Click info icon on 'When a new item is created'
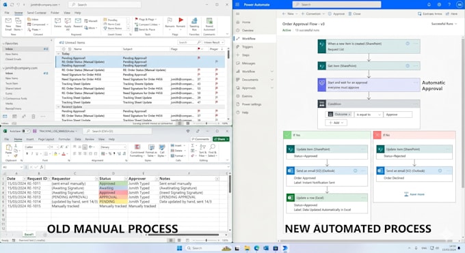Viewport: 465px width, 253px height. (408, 44)
